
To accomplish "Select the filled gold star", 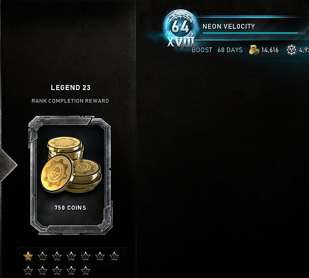I will click(28, 256).
